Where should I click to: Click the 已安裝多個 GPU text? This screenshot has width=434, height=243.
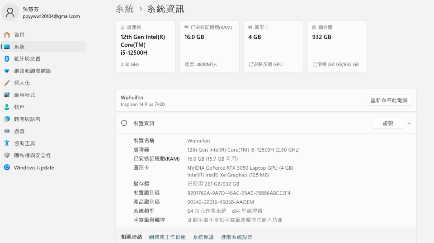pyautogui.click(x=265, y=65)
